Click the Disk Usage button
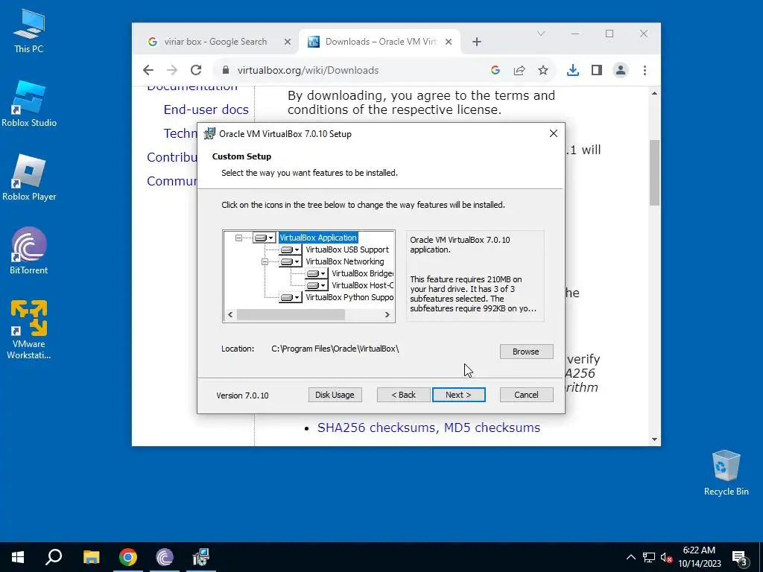Screen dimensions: 763x572 click(x=335, y=395)
